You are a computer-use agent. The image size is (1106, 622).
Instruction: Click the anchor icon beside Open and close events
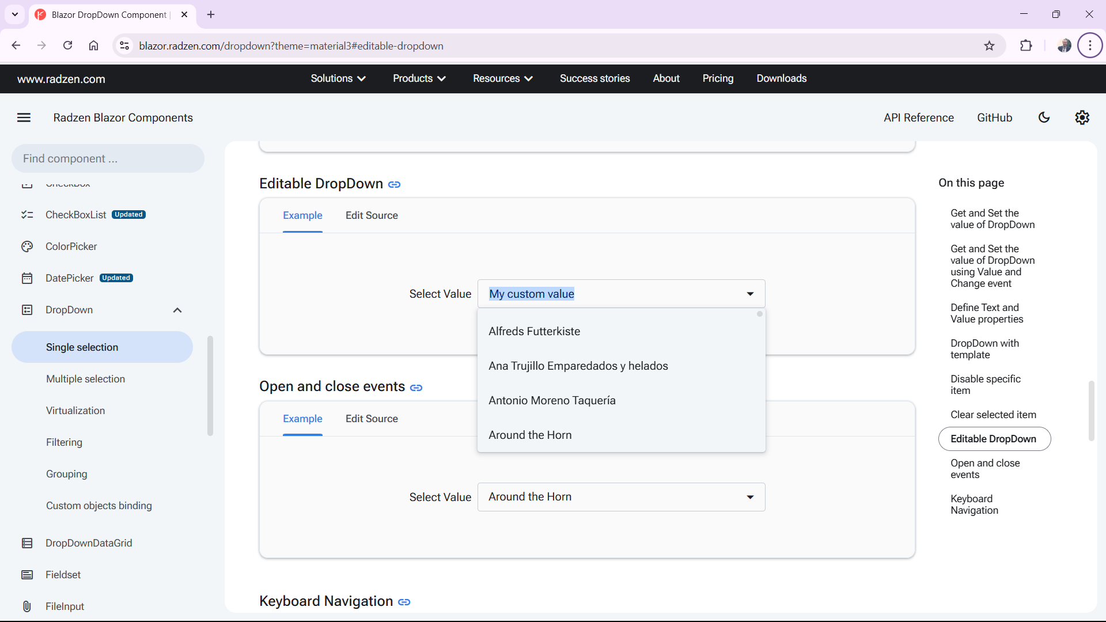click(x=416, y=388)
